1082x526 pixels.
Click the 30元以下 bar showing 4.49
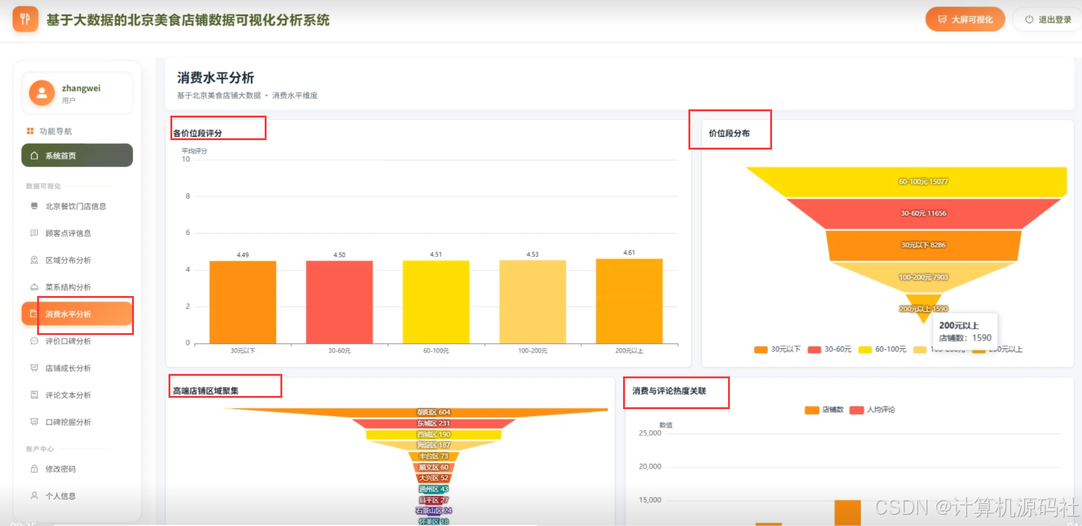(x=243, y=302)
